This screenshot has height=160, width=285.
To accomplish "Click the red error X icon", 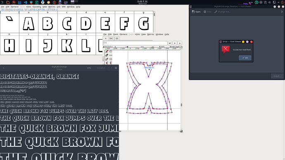I will pyautogui.click(x=226, y=49).
